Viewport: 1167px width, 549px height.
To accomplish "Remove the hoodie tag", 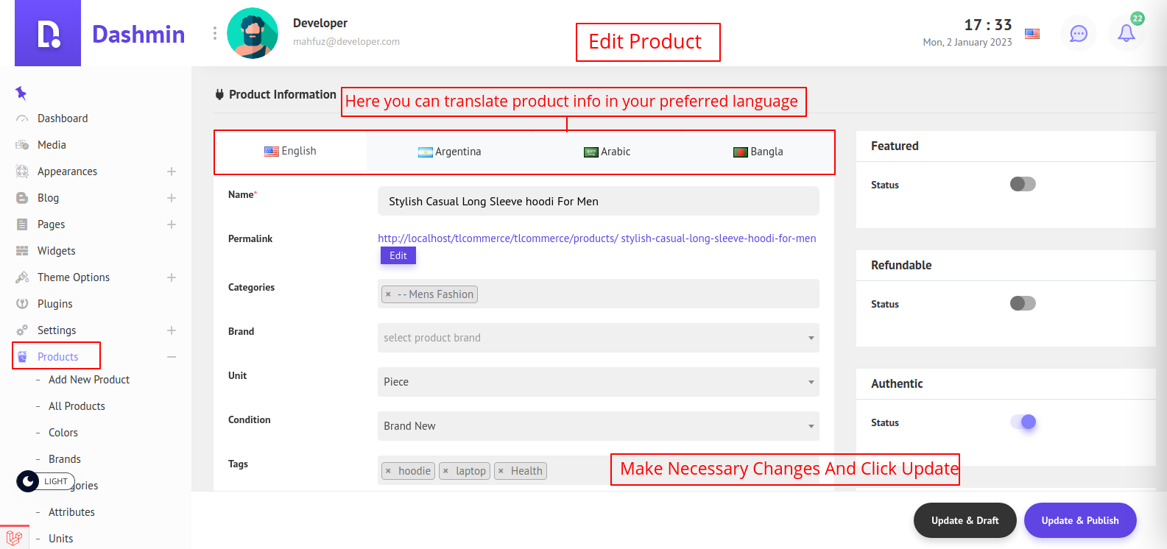I will (x=388, y=471).
